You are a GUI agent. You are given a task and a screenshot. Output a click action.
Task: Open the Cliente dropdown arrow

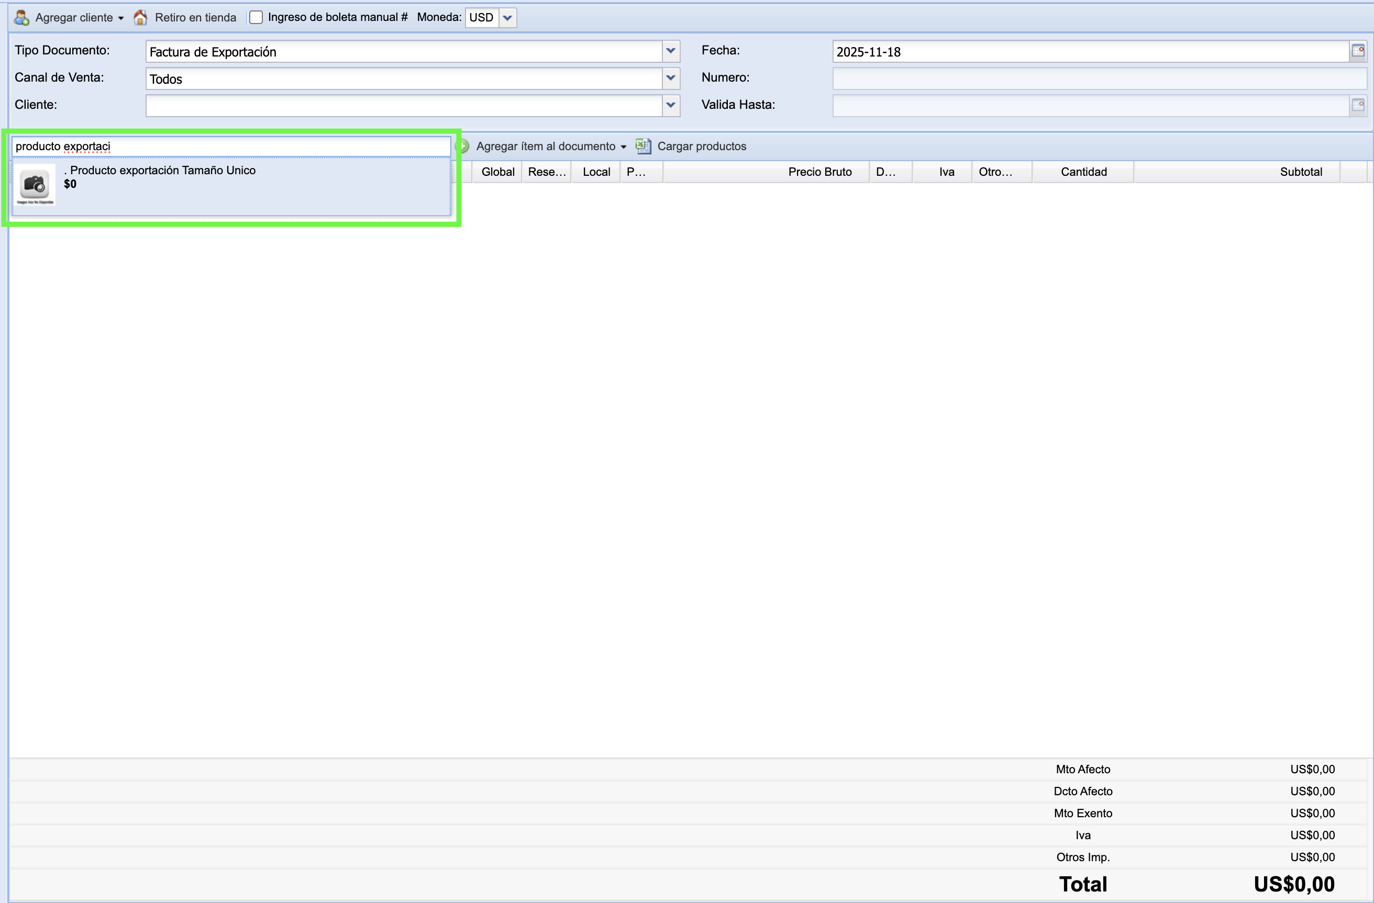pyautogui.click(x=670, y=106)
